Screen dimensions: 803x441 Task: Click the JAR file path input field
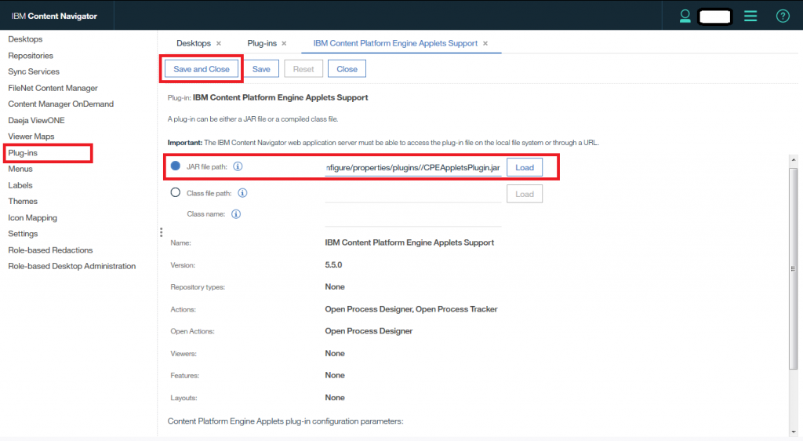coord(413,167)
